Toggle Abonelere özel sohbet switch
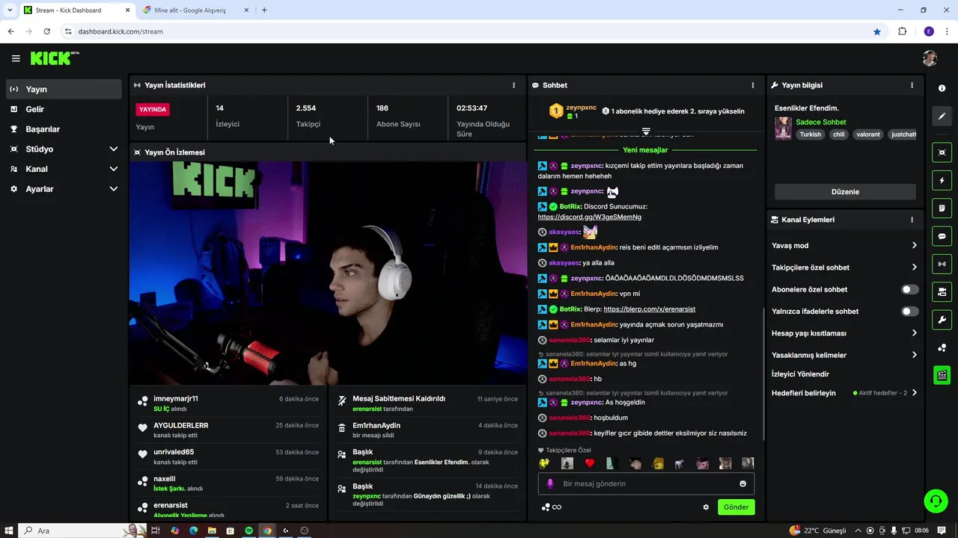The height and width of the screenshot is (538, 958). tap(909, 289)
